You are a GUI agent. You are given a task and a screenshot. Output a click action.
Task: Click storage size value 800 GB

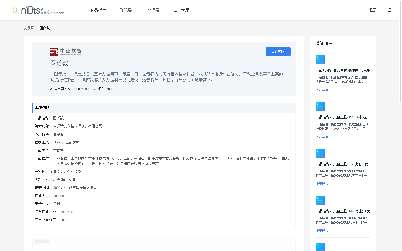[x=59, y=196]
